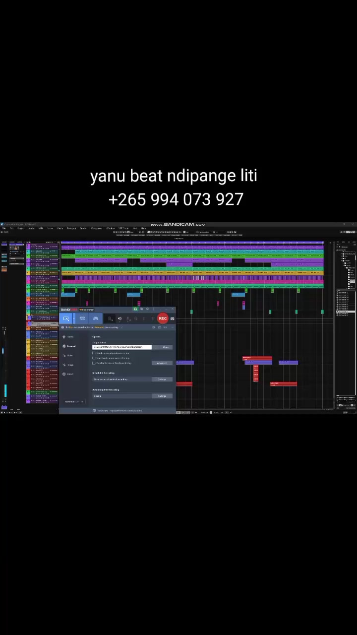Open the Transport menu in Cubase
Image resolution: width=357 pixels, height=635 pixels.
tap(71, 228)
